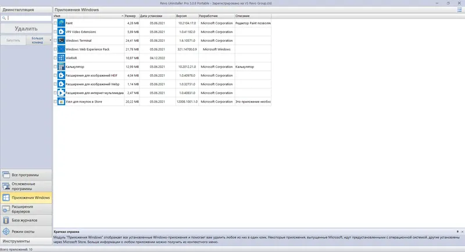Screen dimensions: 465x252
Task: Click the 04.12.2022 install date cell
Action: tap(158, 58)
